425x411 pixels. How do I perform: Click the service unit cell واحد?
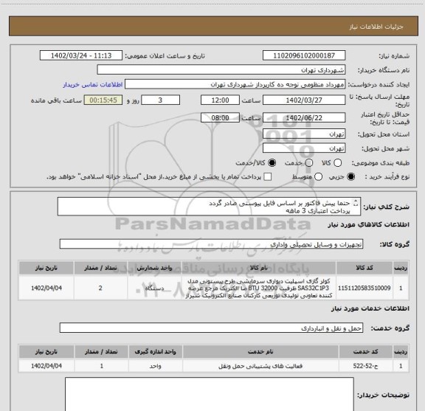click(155, 366)
